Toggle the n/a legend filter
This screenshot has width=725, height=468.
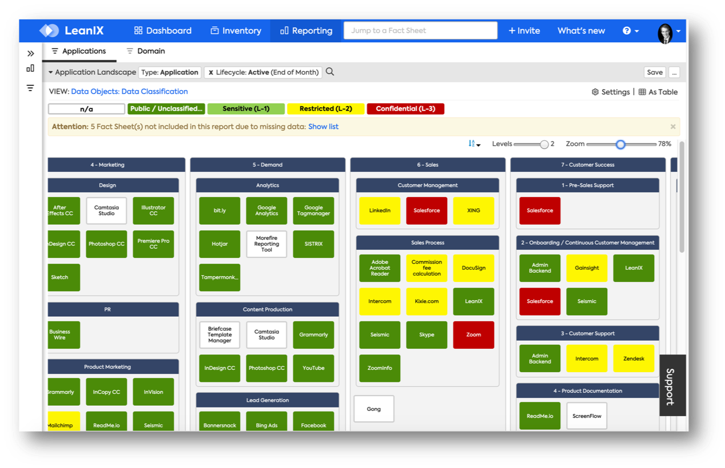click(x=86, y=108)
